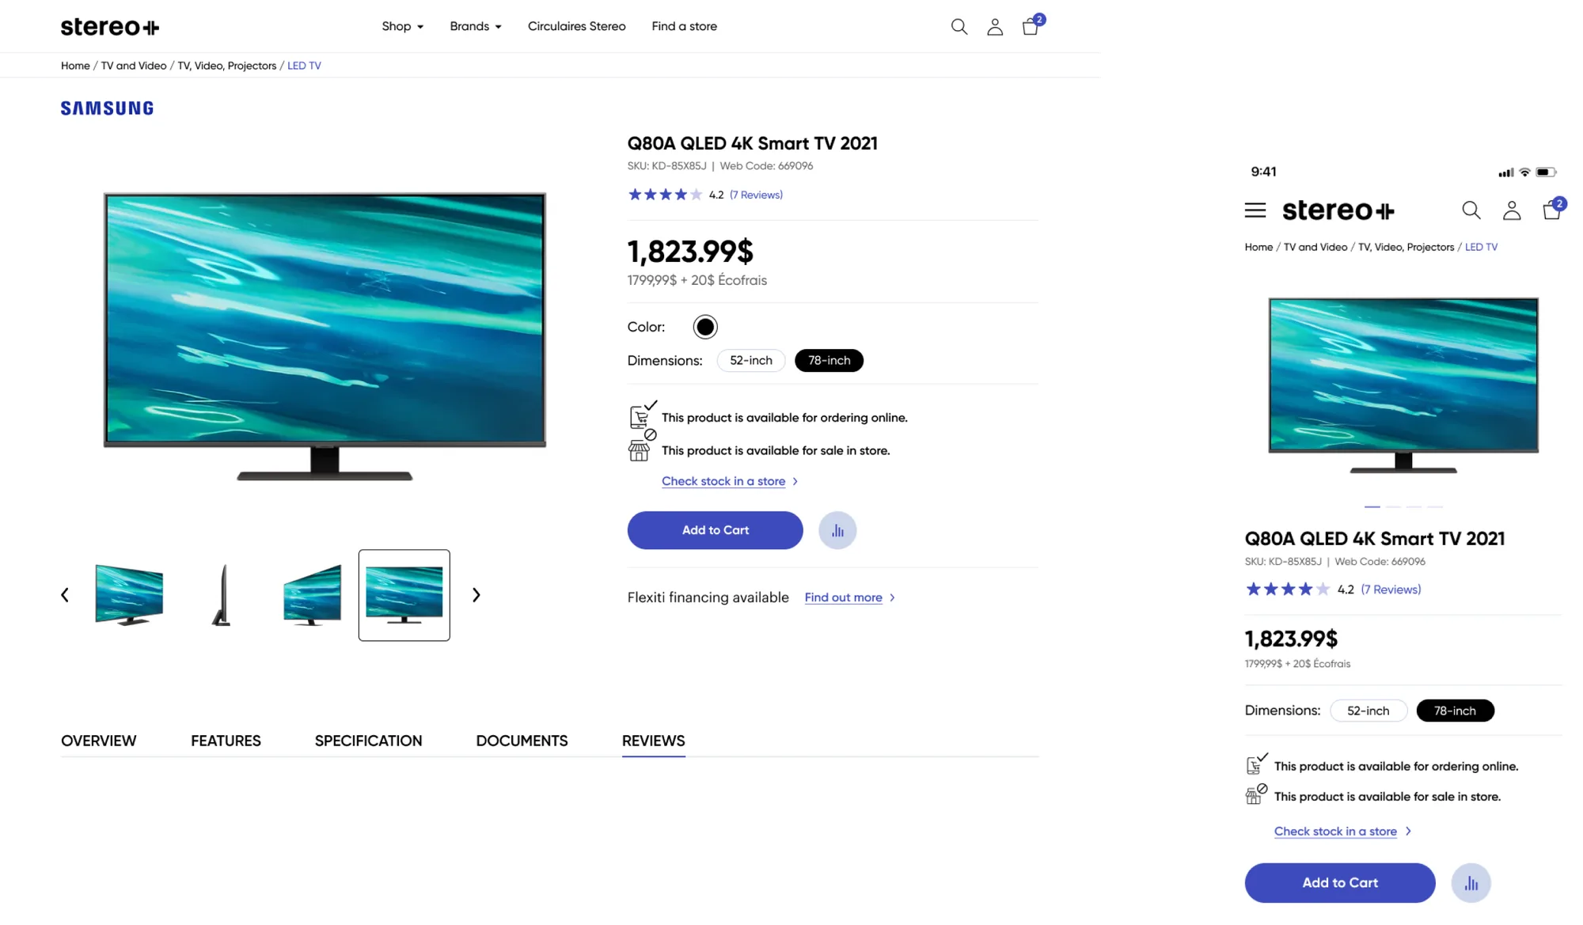
Task: Show previous thumbnails with left arrow
Action: [65, 595]
